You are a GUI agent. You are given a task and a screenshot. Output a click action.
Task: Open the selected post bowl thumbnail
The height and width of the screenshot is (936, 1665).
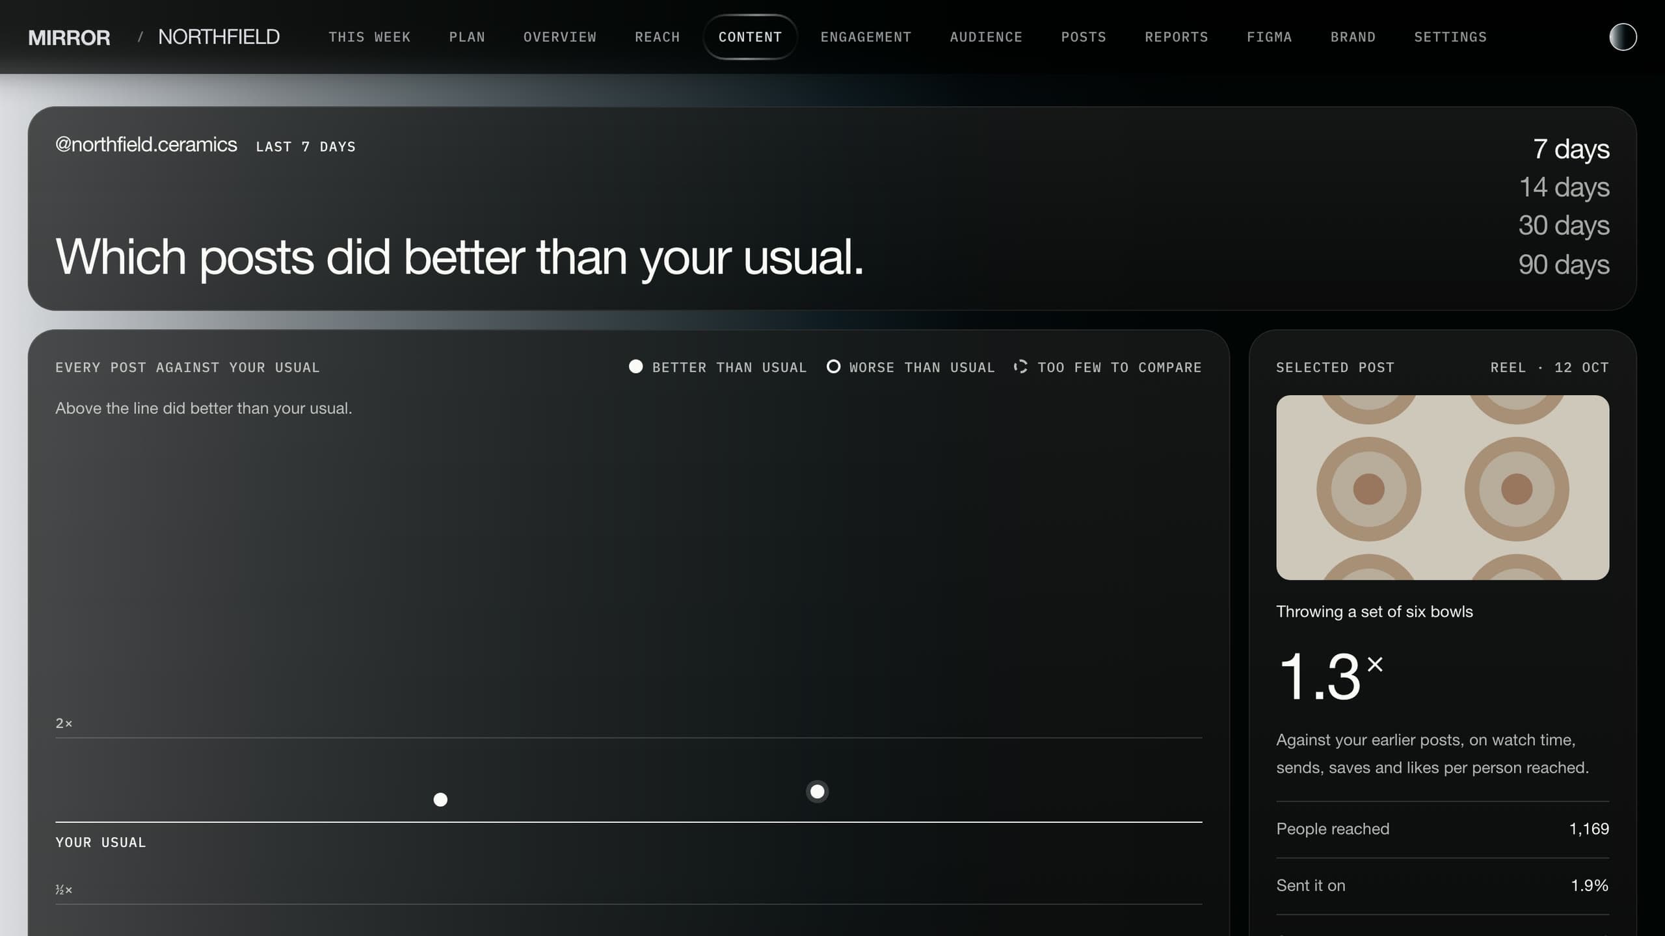pos(1443,487)
